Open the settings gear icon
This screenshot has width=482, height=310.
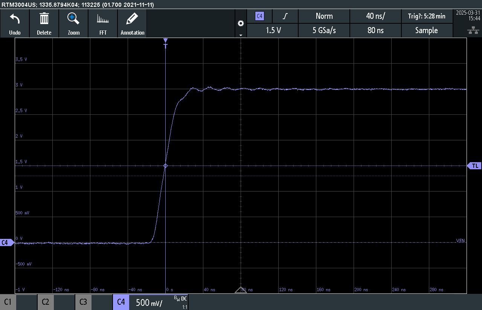coord(241,23)
